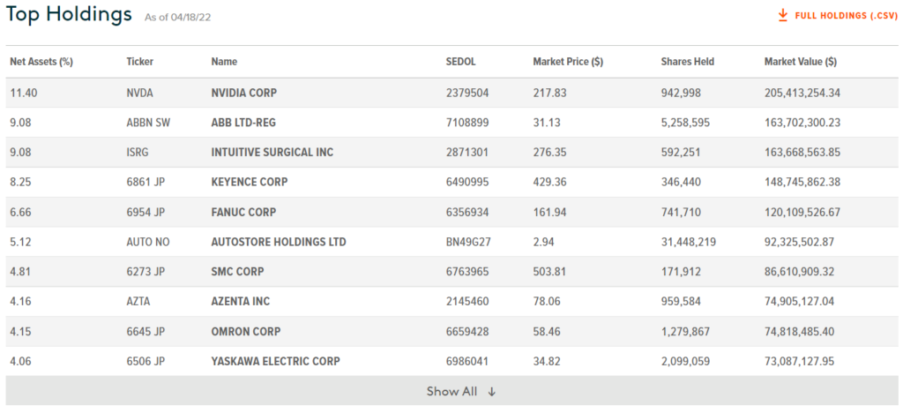
Task: Click the orange download arrow icon
Action: [783, 16]
